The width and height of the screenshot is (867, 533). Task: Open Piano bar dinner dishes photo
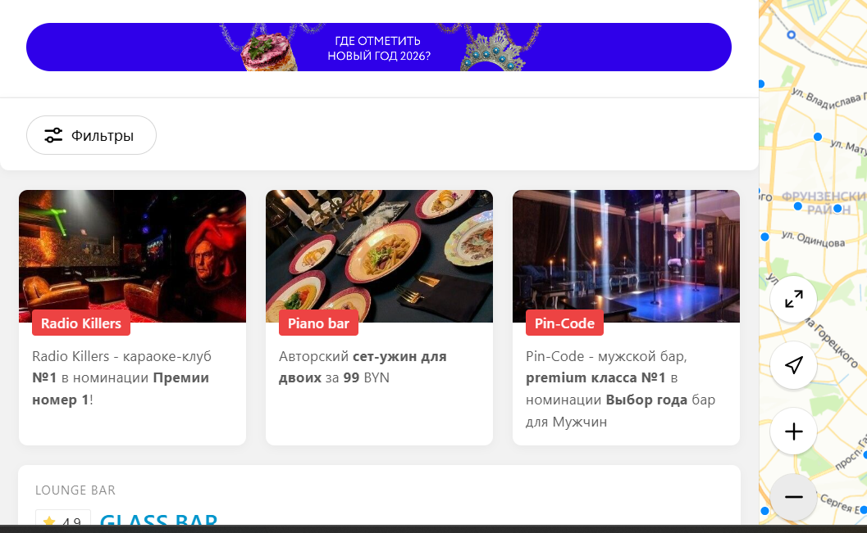click(x=379, y=256)
